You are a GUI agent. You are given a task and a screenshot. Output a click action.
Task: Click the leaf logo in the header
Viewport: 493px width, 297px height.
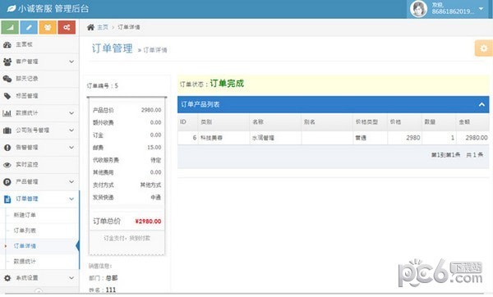pos(12,8)
